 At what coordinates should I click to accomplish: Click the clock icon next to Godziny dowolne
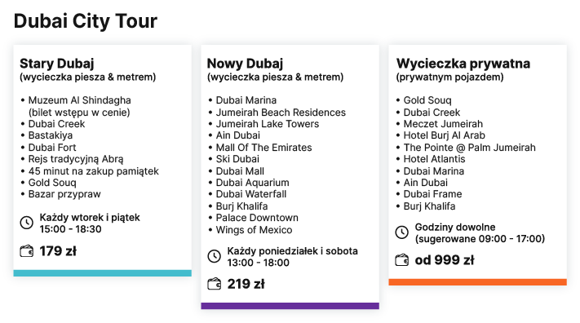pos(401,232)
